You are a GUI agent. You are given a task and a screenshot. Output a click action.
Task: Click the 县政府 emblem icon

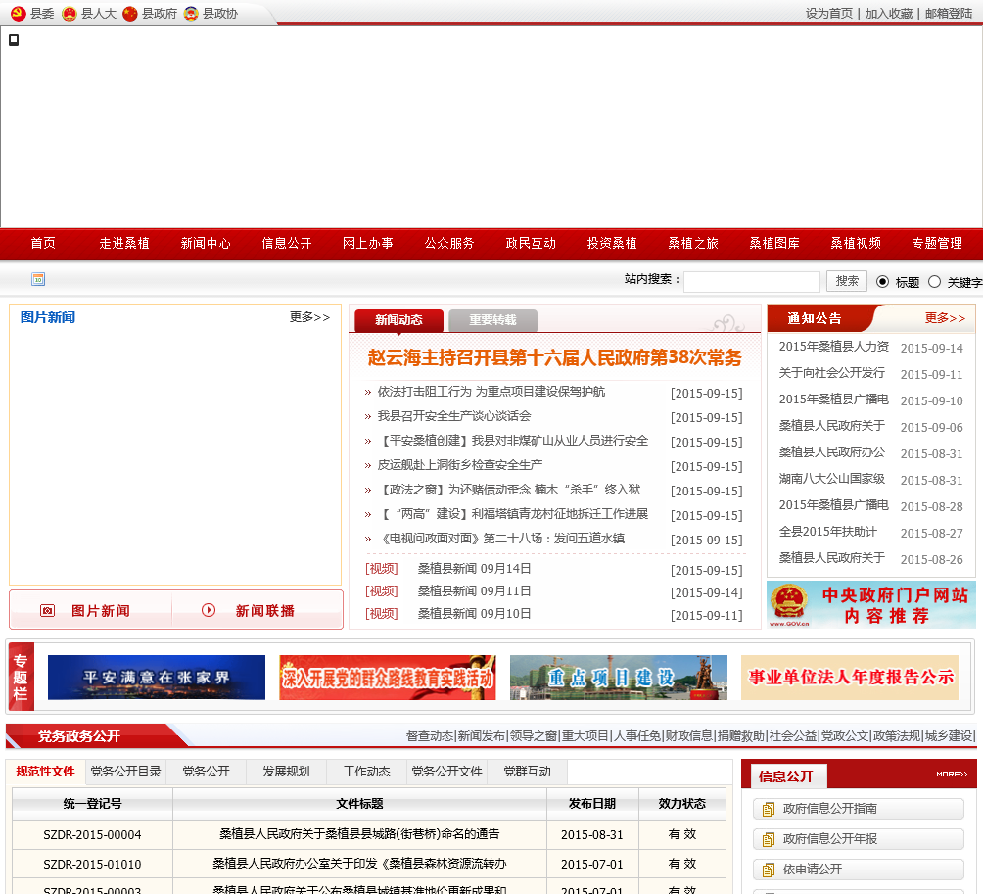[x=130, y=13]
